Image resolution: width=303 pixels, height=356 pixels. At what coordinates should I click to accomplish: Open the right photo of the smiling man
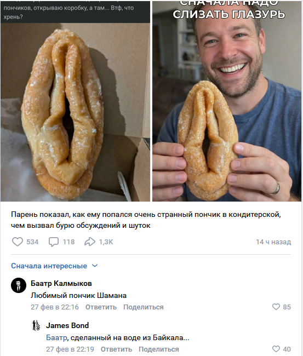tap(227, 101)
